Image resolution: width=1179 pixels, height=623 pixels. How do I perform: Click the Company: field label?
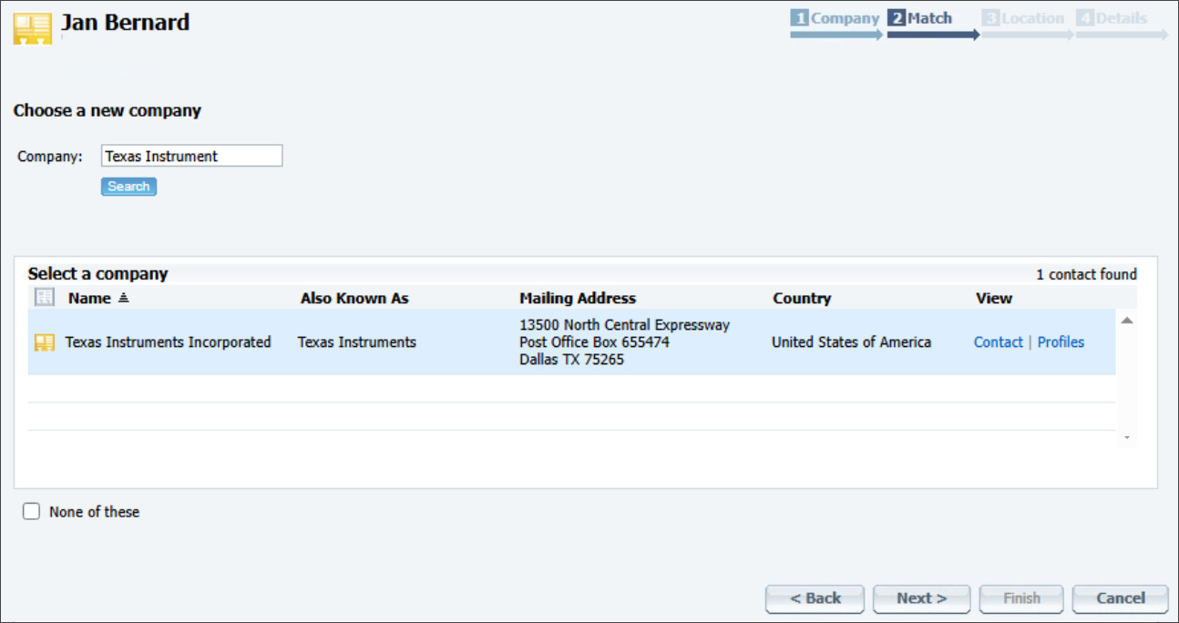(50, 157)
